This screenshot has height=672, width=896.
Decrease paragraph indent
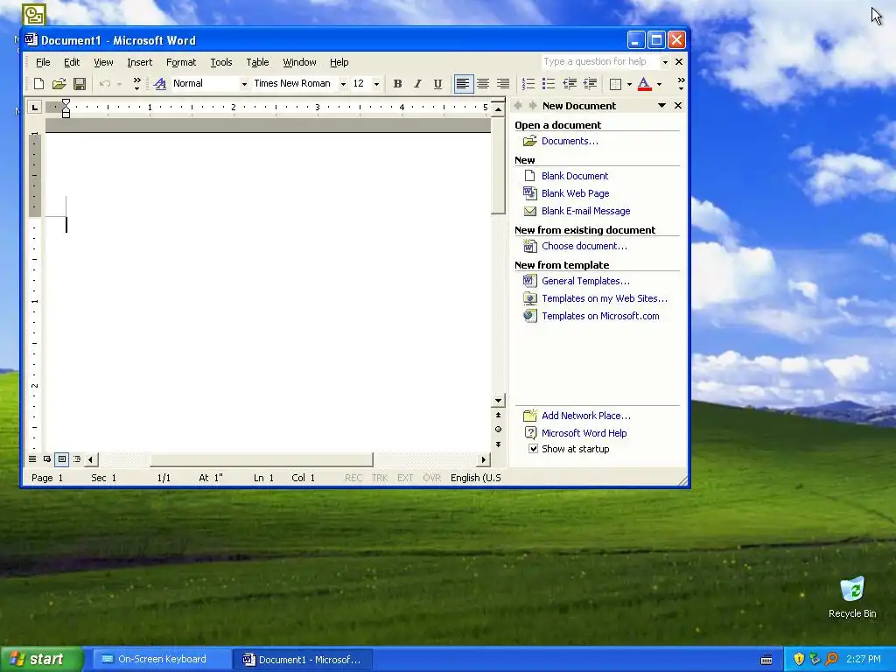pyautogui.click(x=570, y=84)
